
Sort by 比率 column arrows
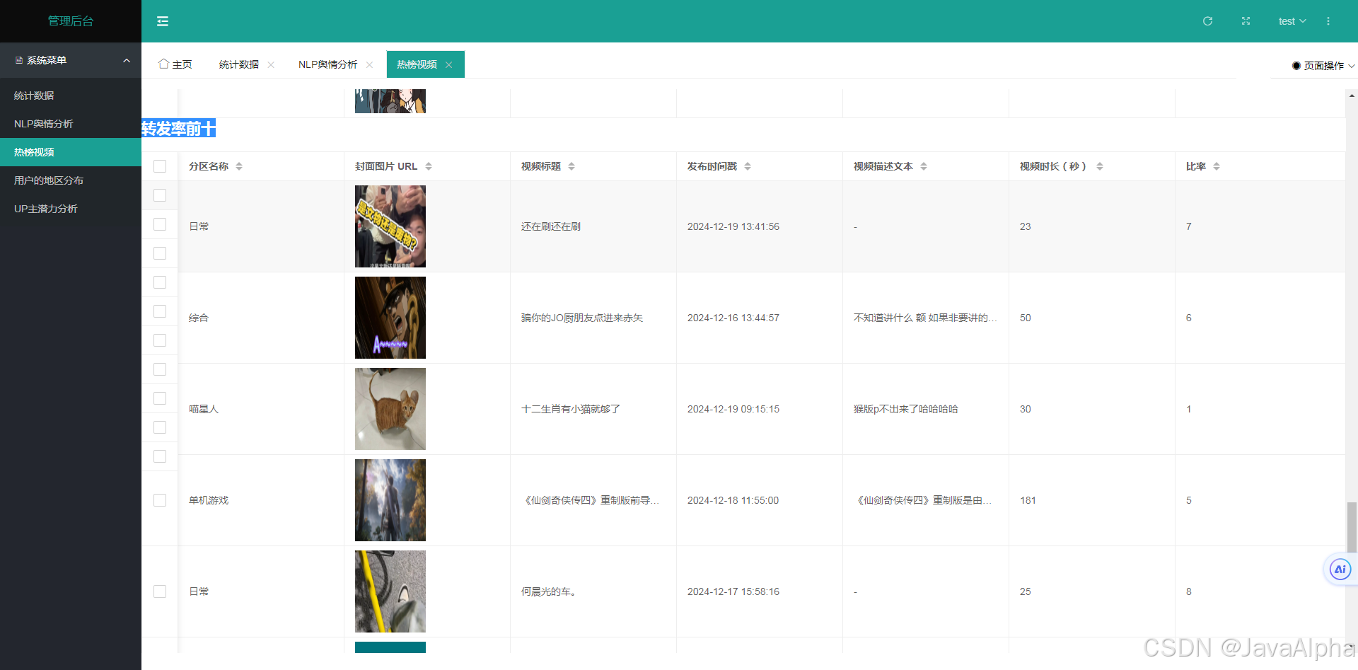pos(1217,166)
